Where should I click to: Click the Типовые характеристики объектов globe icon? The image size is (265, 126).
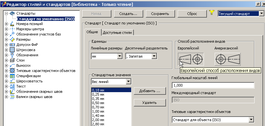[12, 71]
